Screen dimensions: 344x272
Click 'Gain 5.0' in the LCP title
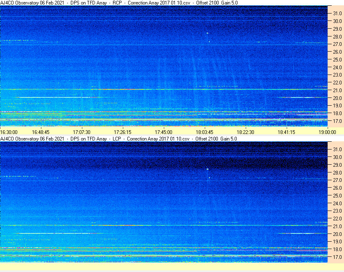pyautogui.click(x=229, y=139)
